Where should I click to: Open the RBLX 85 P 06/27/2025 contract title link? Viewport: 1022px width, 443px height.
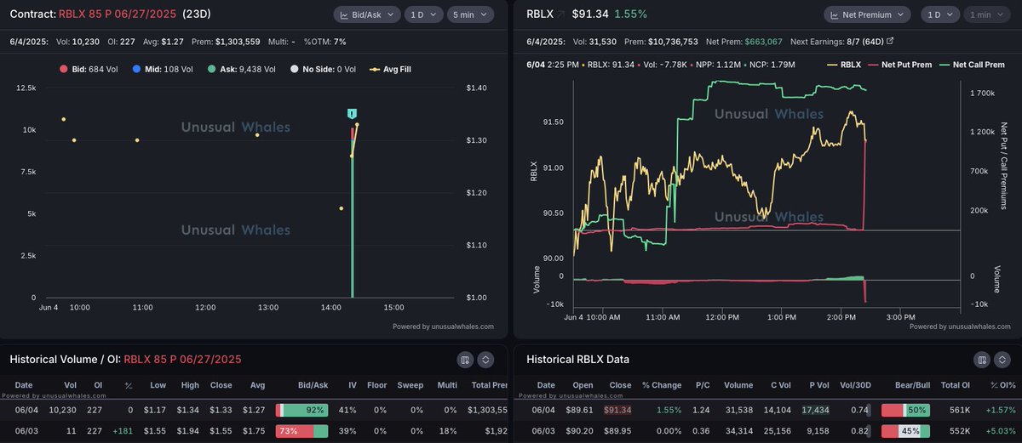coord(118,14)
